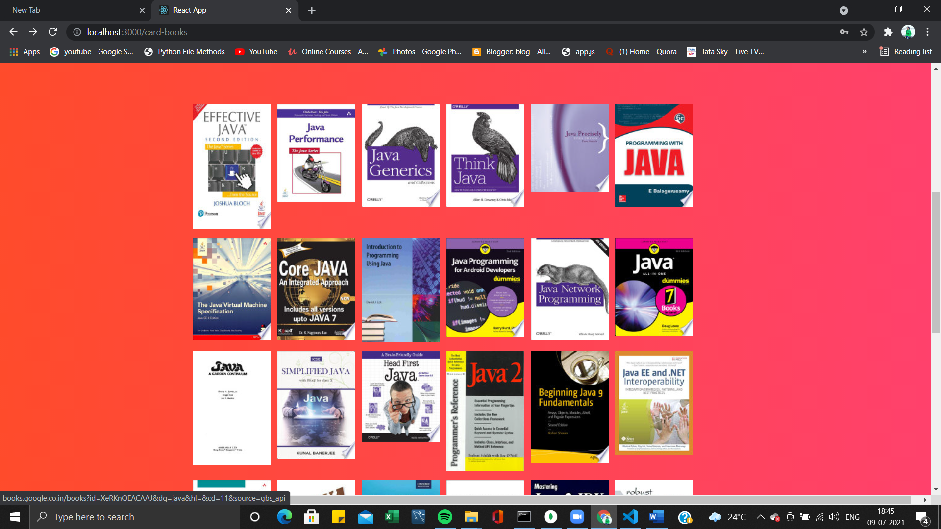Open the Effective Java book cover
This screenshot has width=941, height=529.
[232, 167]
